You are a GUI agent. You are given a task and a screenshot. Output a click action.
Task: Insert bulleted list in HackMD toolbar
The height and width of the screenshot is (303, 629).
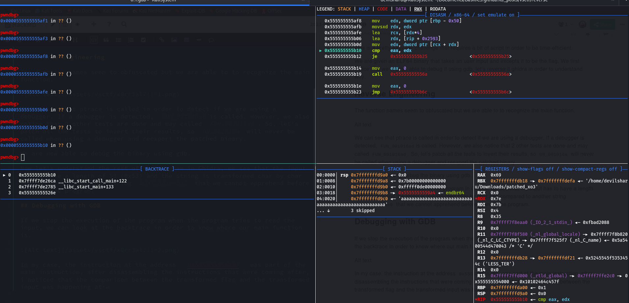119,40
